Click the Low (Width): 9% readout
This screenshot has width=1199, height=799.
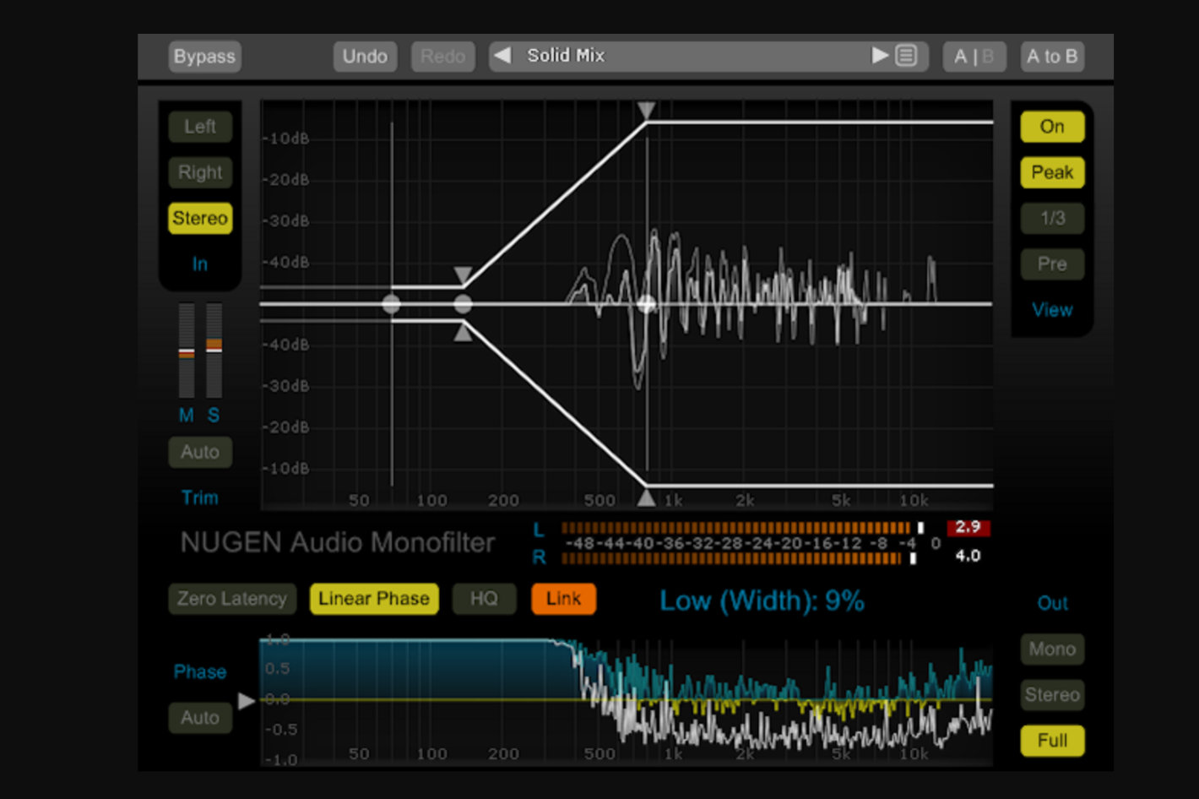coord(762,601)
